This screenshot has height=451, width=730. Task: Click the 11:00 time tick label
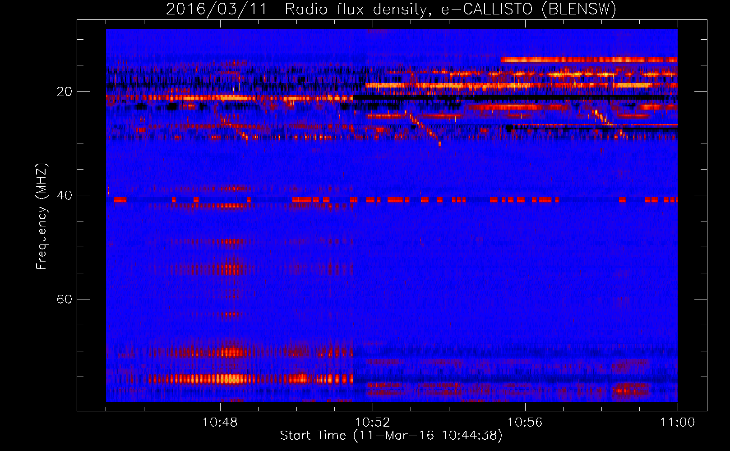coord(677,422)
